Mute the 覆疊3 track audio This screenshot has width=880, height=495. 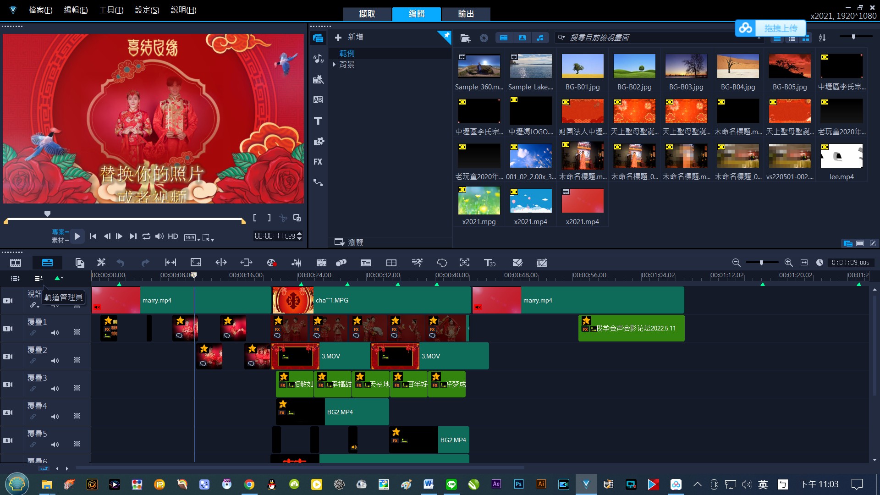[55, 389]
